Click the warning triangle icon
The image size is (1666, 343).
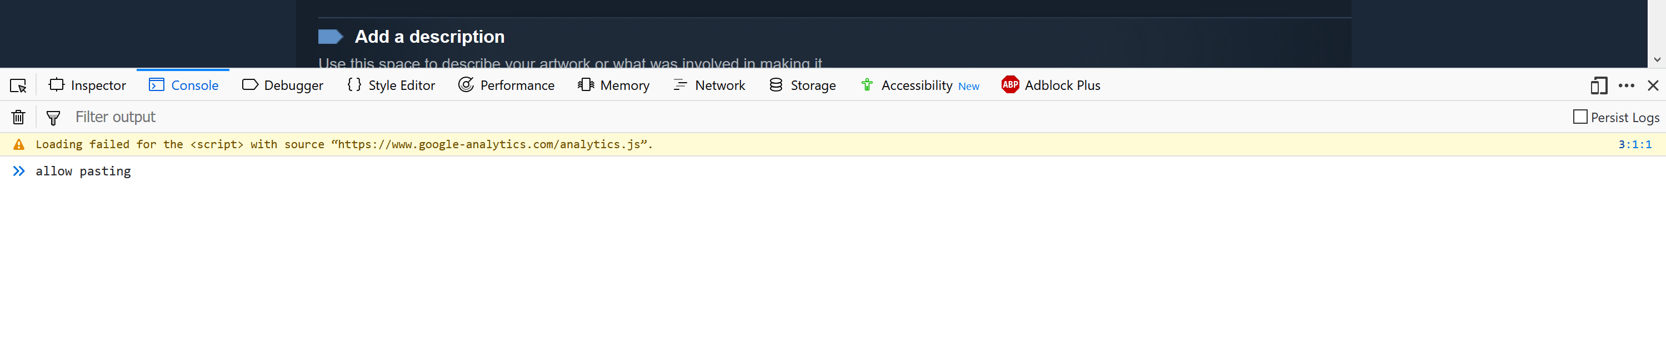19,145
